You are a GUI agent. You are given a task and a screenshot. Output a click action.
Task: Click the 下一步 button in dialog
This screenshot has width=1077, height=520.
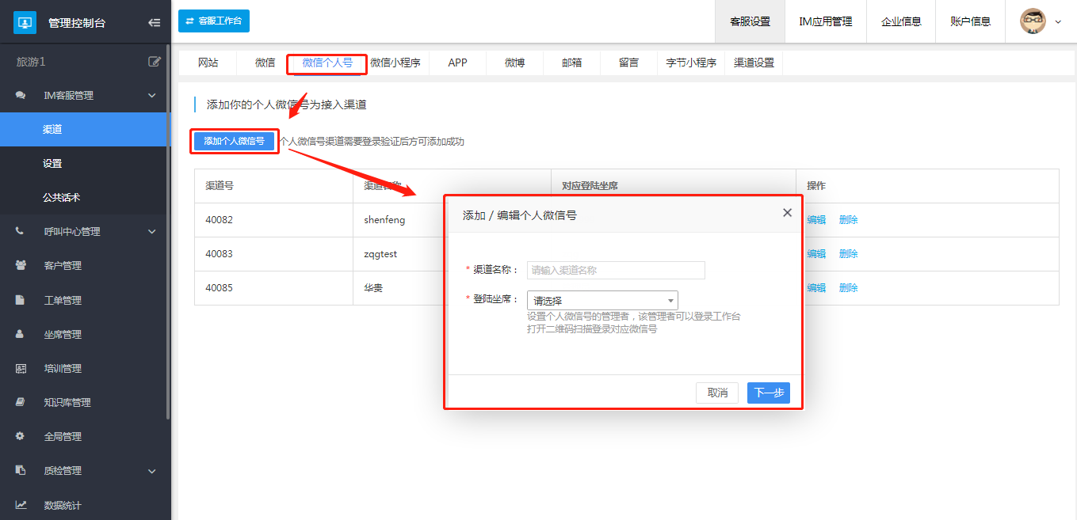tap(769, 393)
